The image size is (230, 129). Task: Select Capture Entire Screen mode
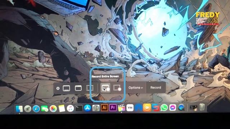66,88
